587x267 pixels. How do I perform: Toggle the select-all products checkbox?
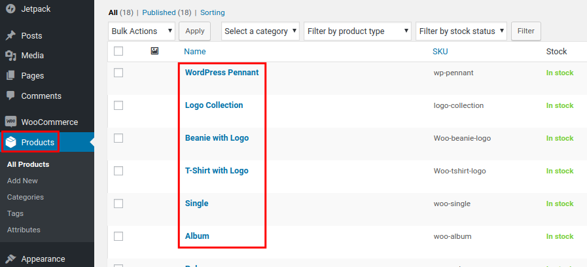pos(118,51)
